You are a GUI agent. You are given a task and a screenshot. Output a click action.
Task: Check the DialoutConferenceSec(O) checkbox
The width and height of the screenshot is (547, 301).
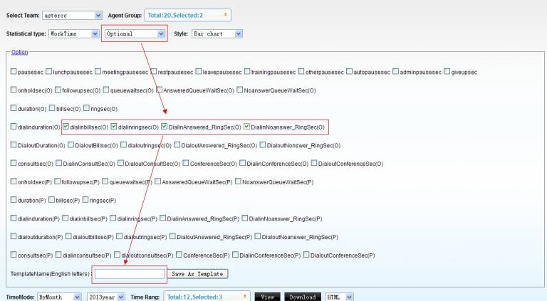pos(314,163)
